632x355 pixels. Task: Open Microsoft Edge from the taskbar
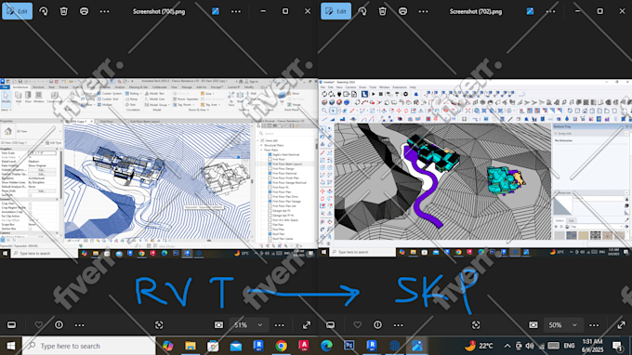(x=326, y=346)
